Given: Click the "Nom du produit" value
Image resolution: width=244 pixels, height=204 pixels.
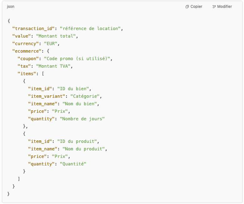Looking at the screenshot, I should pos(83,149).
